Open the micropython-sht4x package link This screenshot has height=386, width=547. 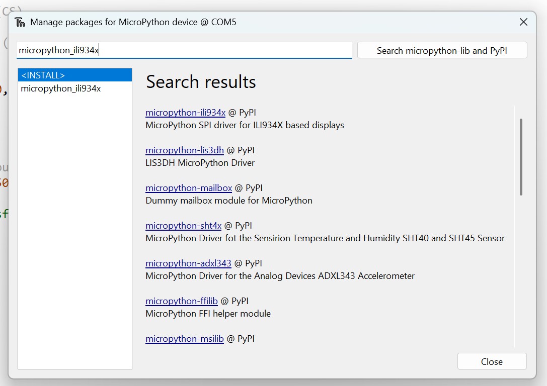183,226
